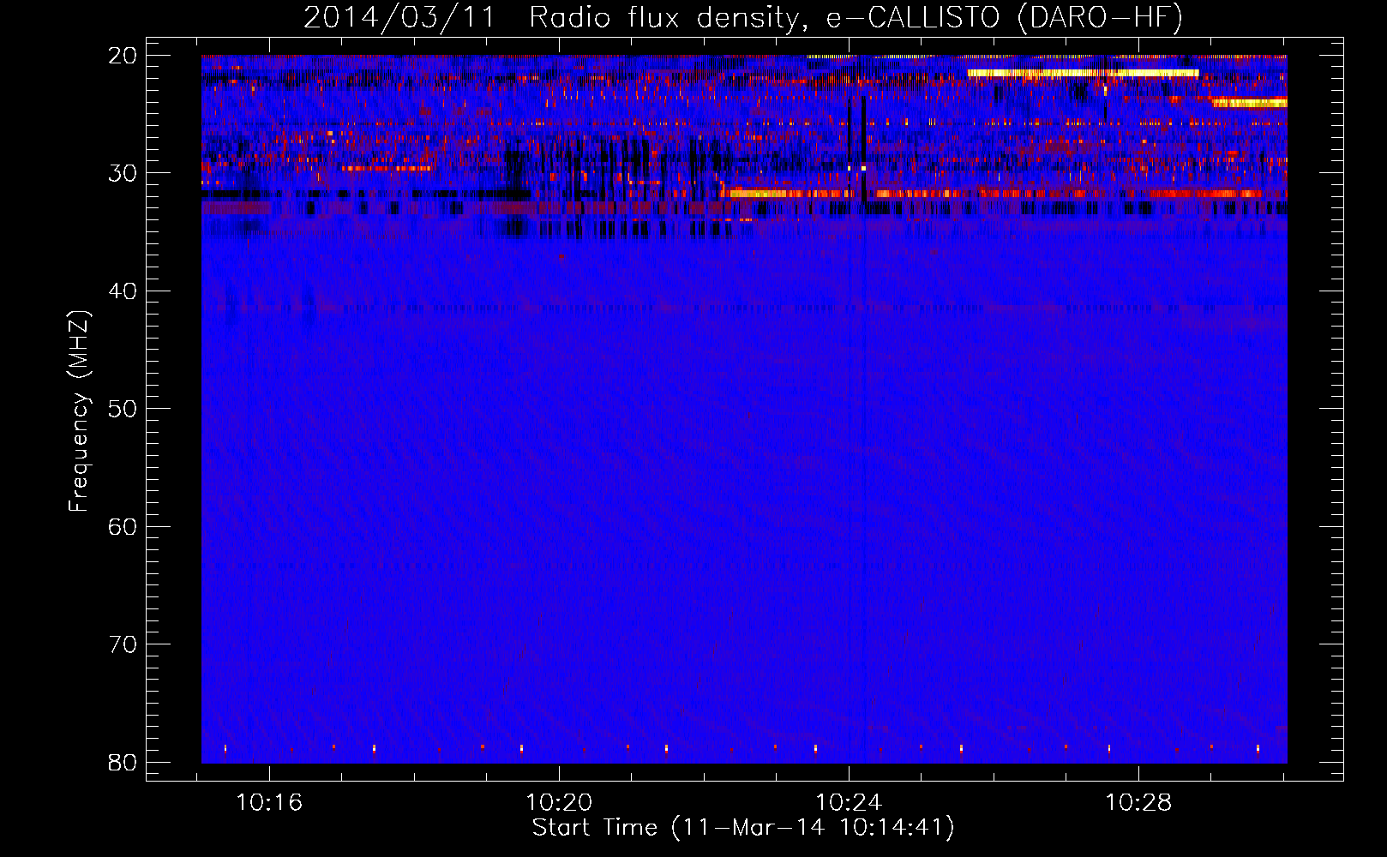This screenshot has width=1387, height=857.
Task: Click the bright white-yellow band near 21 MHz
Action: [1083, 74]
